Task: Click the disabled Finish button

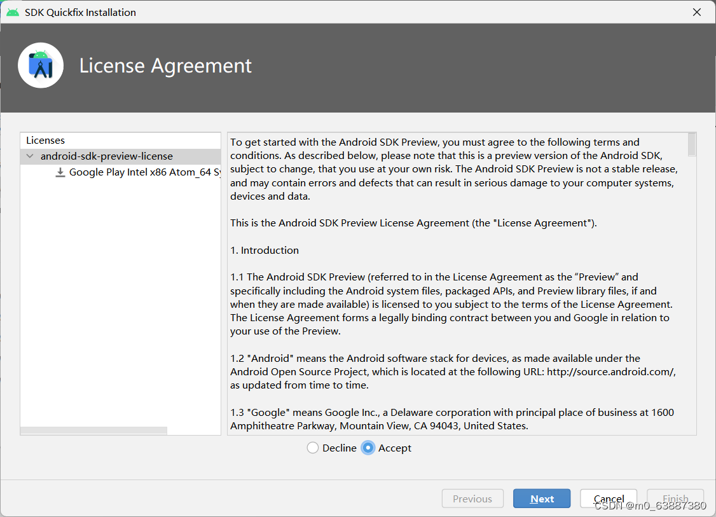Action: pyautogui.click(x=675, y=499)
